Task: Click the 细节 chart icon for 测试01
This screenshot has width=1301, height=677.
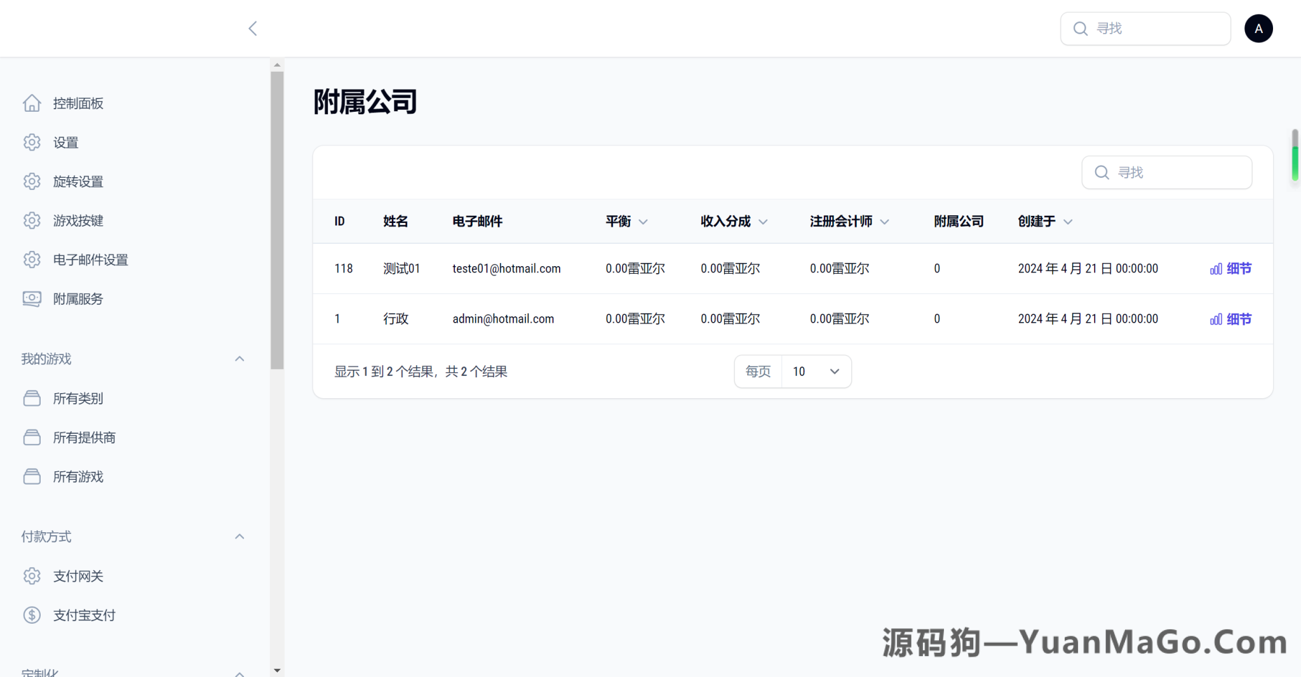Action: (1215, 268)
